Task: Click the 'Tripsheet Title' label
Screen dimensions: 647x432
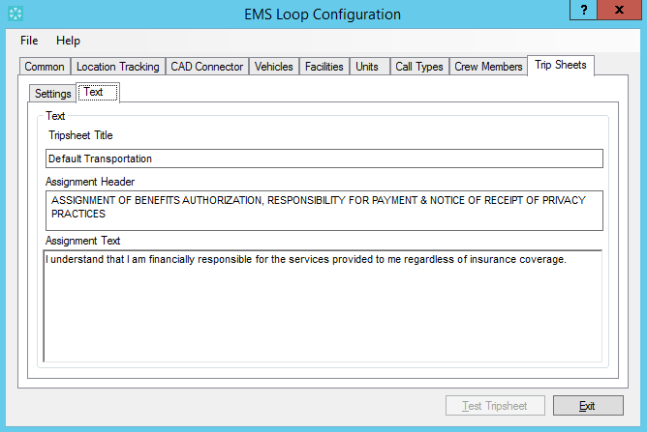Action: [x=80, y=135]
